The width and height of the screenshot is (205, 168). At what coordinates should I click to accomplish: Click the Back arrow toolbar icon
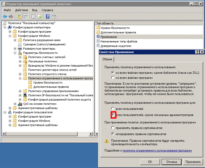(x=5, y=16)
